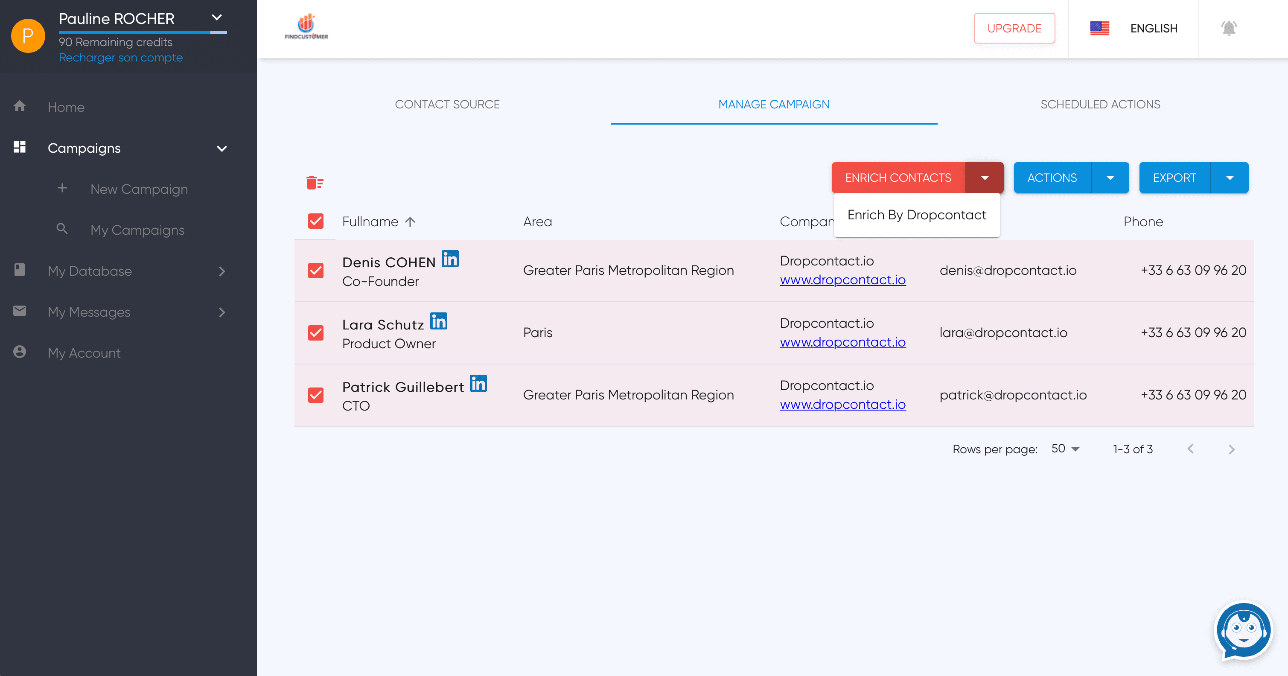1288x676 pixels.
Task: Click the ENRICH CONTACTS button
Action: (898, 178)
